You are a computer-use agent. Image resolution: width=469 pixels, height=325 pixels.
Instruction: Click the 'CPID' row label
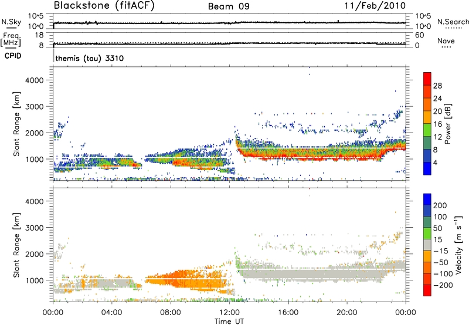13,56
